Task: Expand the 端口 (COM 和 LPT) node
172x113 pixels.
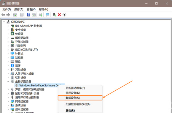Action: pos(8,50)
